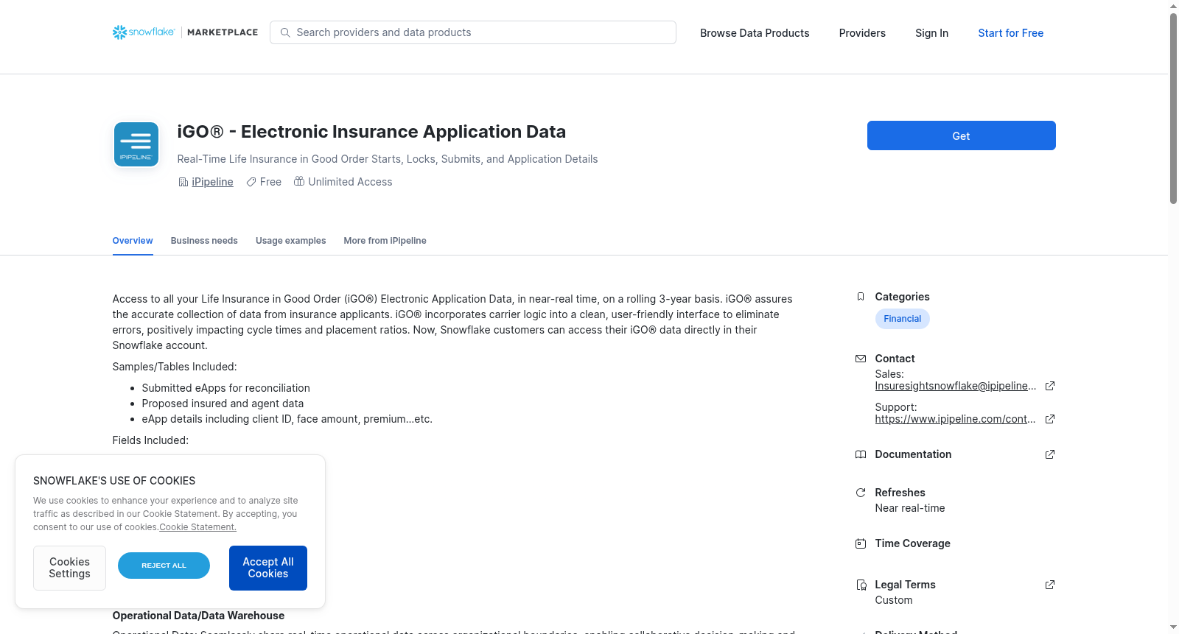Viewport: 1179px width, 634px height.
Task: Click the ipipeline.com support link
Action: tap(955, 419)
